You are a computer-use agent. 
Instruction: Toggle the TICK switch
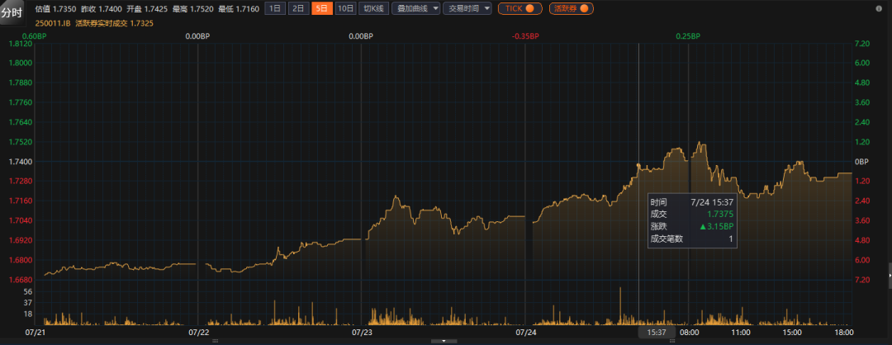(520, 8)
